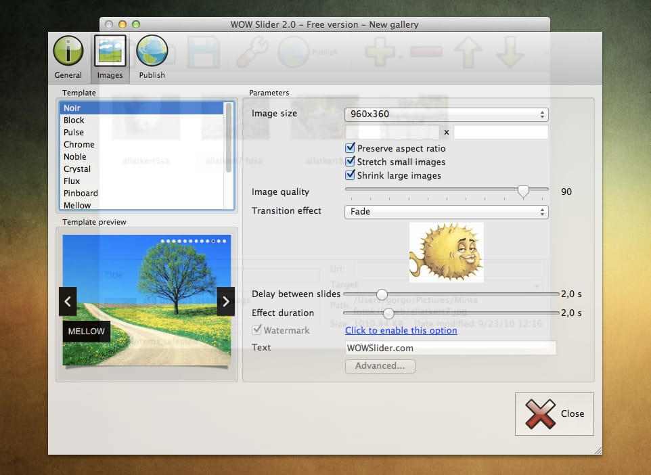Select the Flux template
This screenshot has height=475, width=651.
pyautogui.click(x=141, y=181)
